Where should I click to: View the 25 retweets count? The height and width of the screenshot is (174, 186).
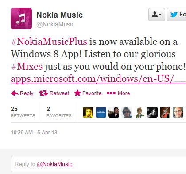(x=23, y=112)
